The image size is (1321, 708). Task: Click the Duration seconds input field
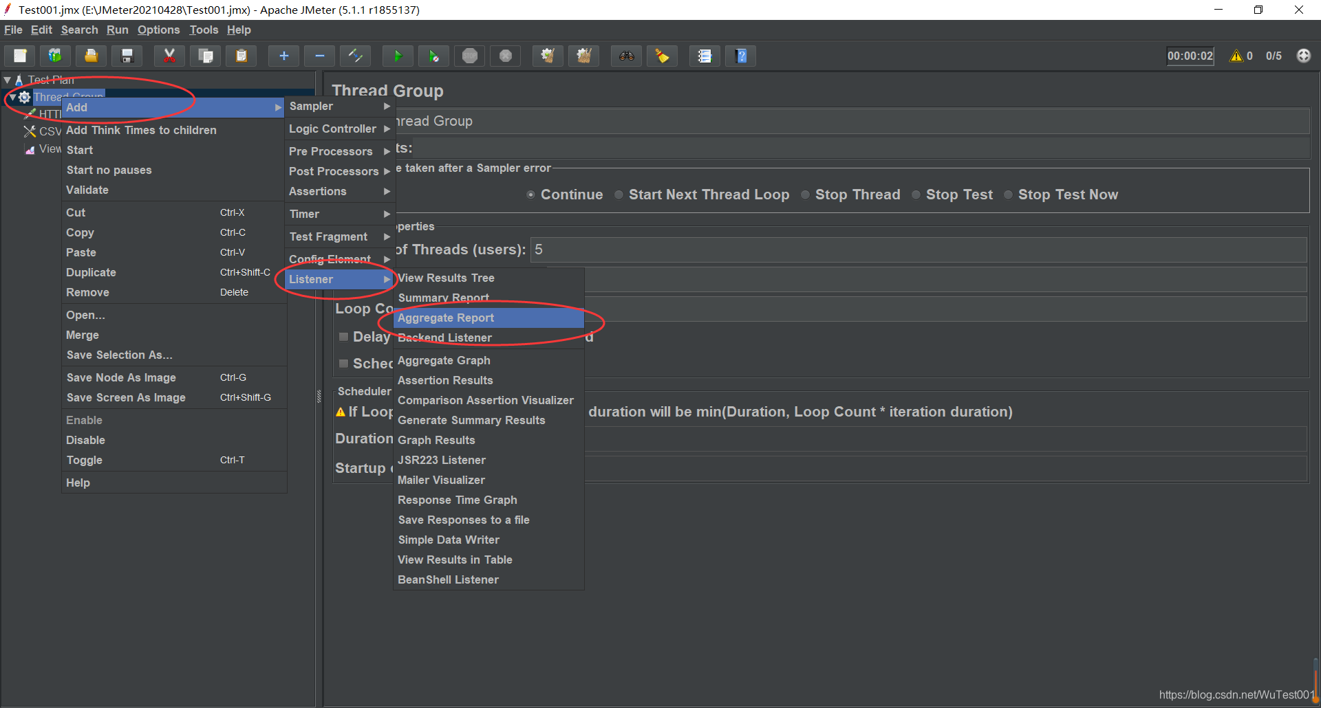(x=945, y=439)
